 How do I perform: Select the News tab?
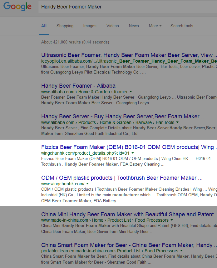[x=134, y=26]
